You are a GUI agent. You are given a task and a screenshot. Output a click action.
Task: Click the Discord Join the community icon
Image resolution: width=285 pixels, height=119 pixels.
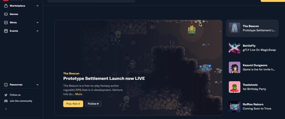tap(6, 101)
